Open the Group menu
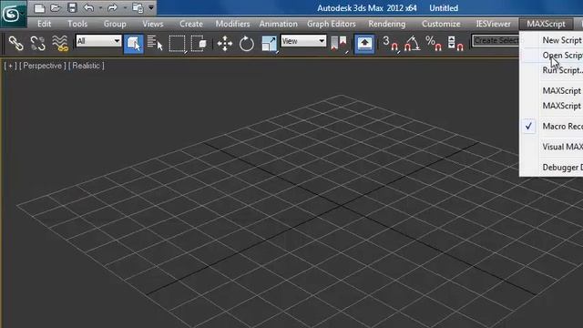The height and width of the screenshot is (328, 583). [x=115, y=24]
